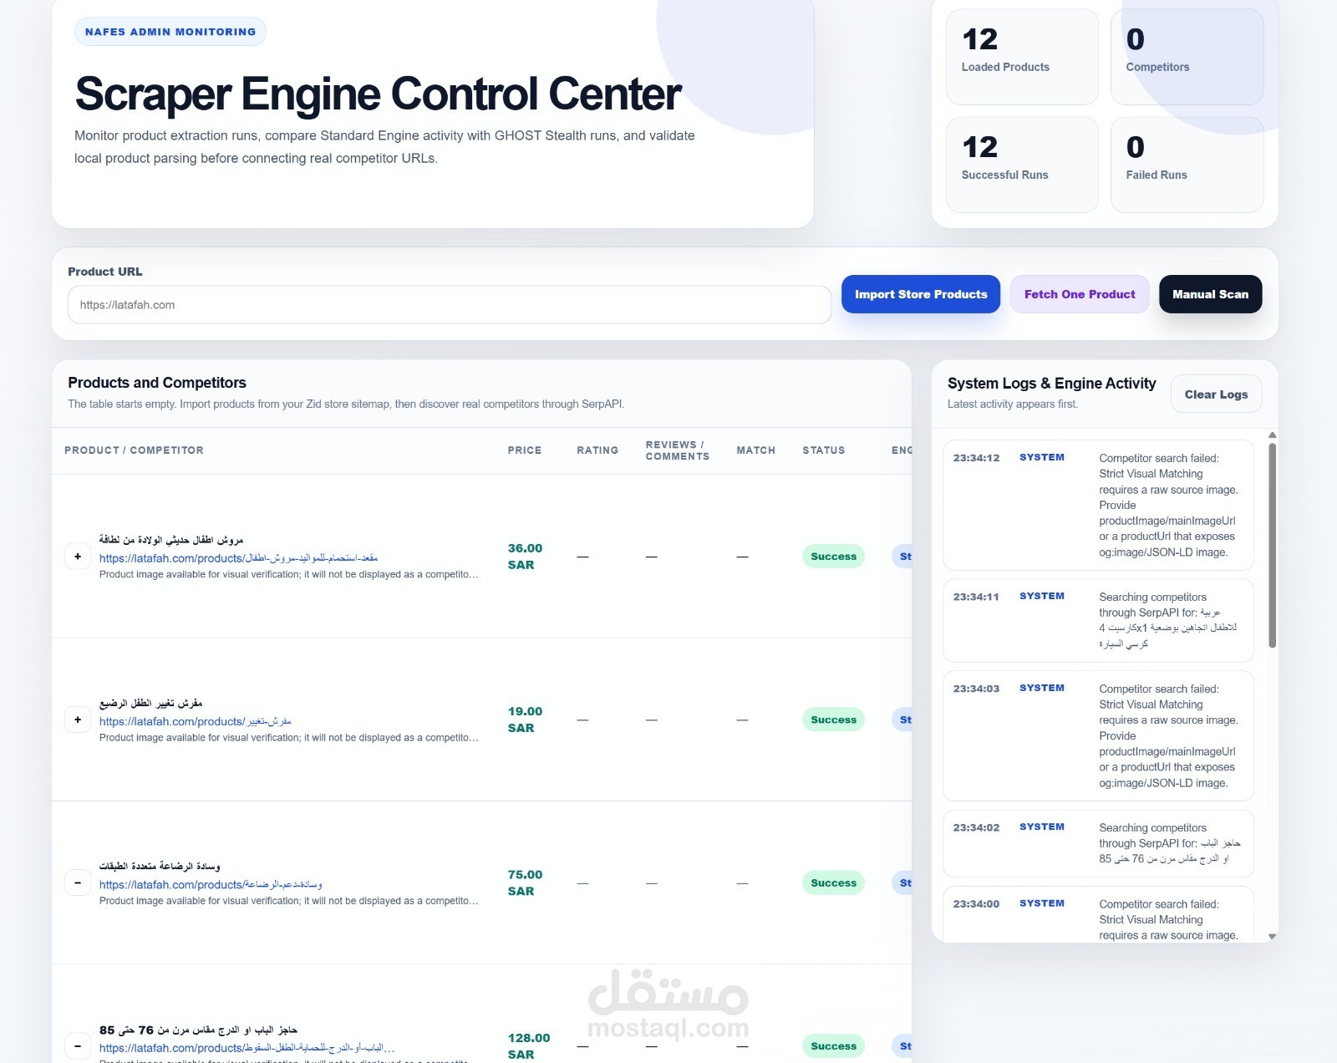Click the System Logs & Engine Activity heading
This screenshot has width=1337, height=1063.
(1051, 384)
